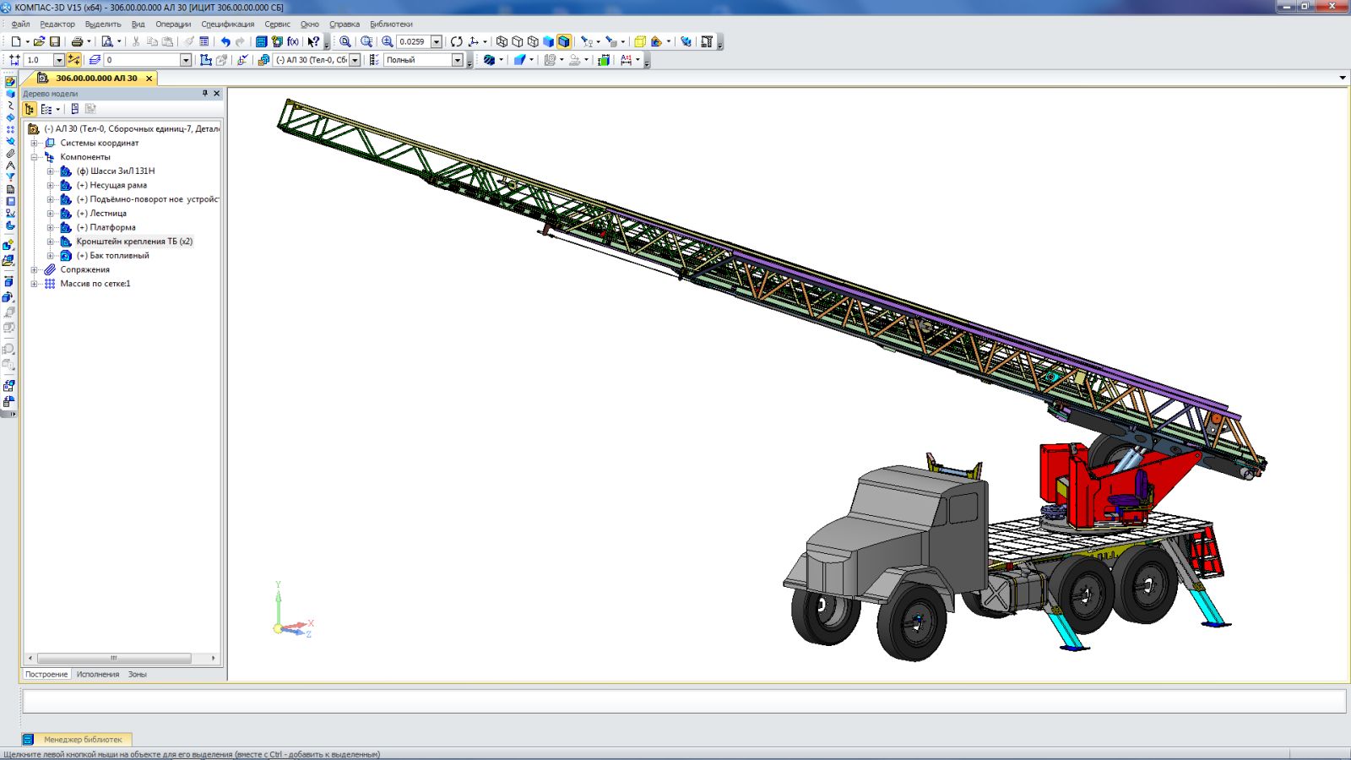
Task: Click the Save document icon
Action: click(55, 41)
